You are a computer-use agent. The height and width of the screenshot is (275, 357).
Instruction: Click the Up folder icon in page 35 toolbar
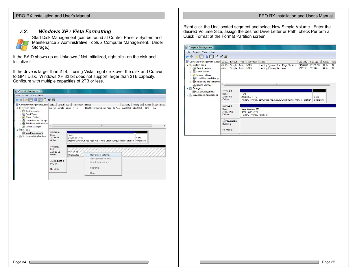(x=197, y=56)
